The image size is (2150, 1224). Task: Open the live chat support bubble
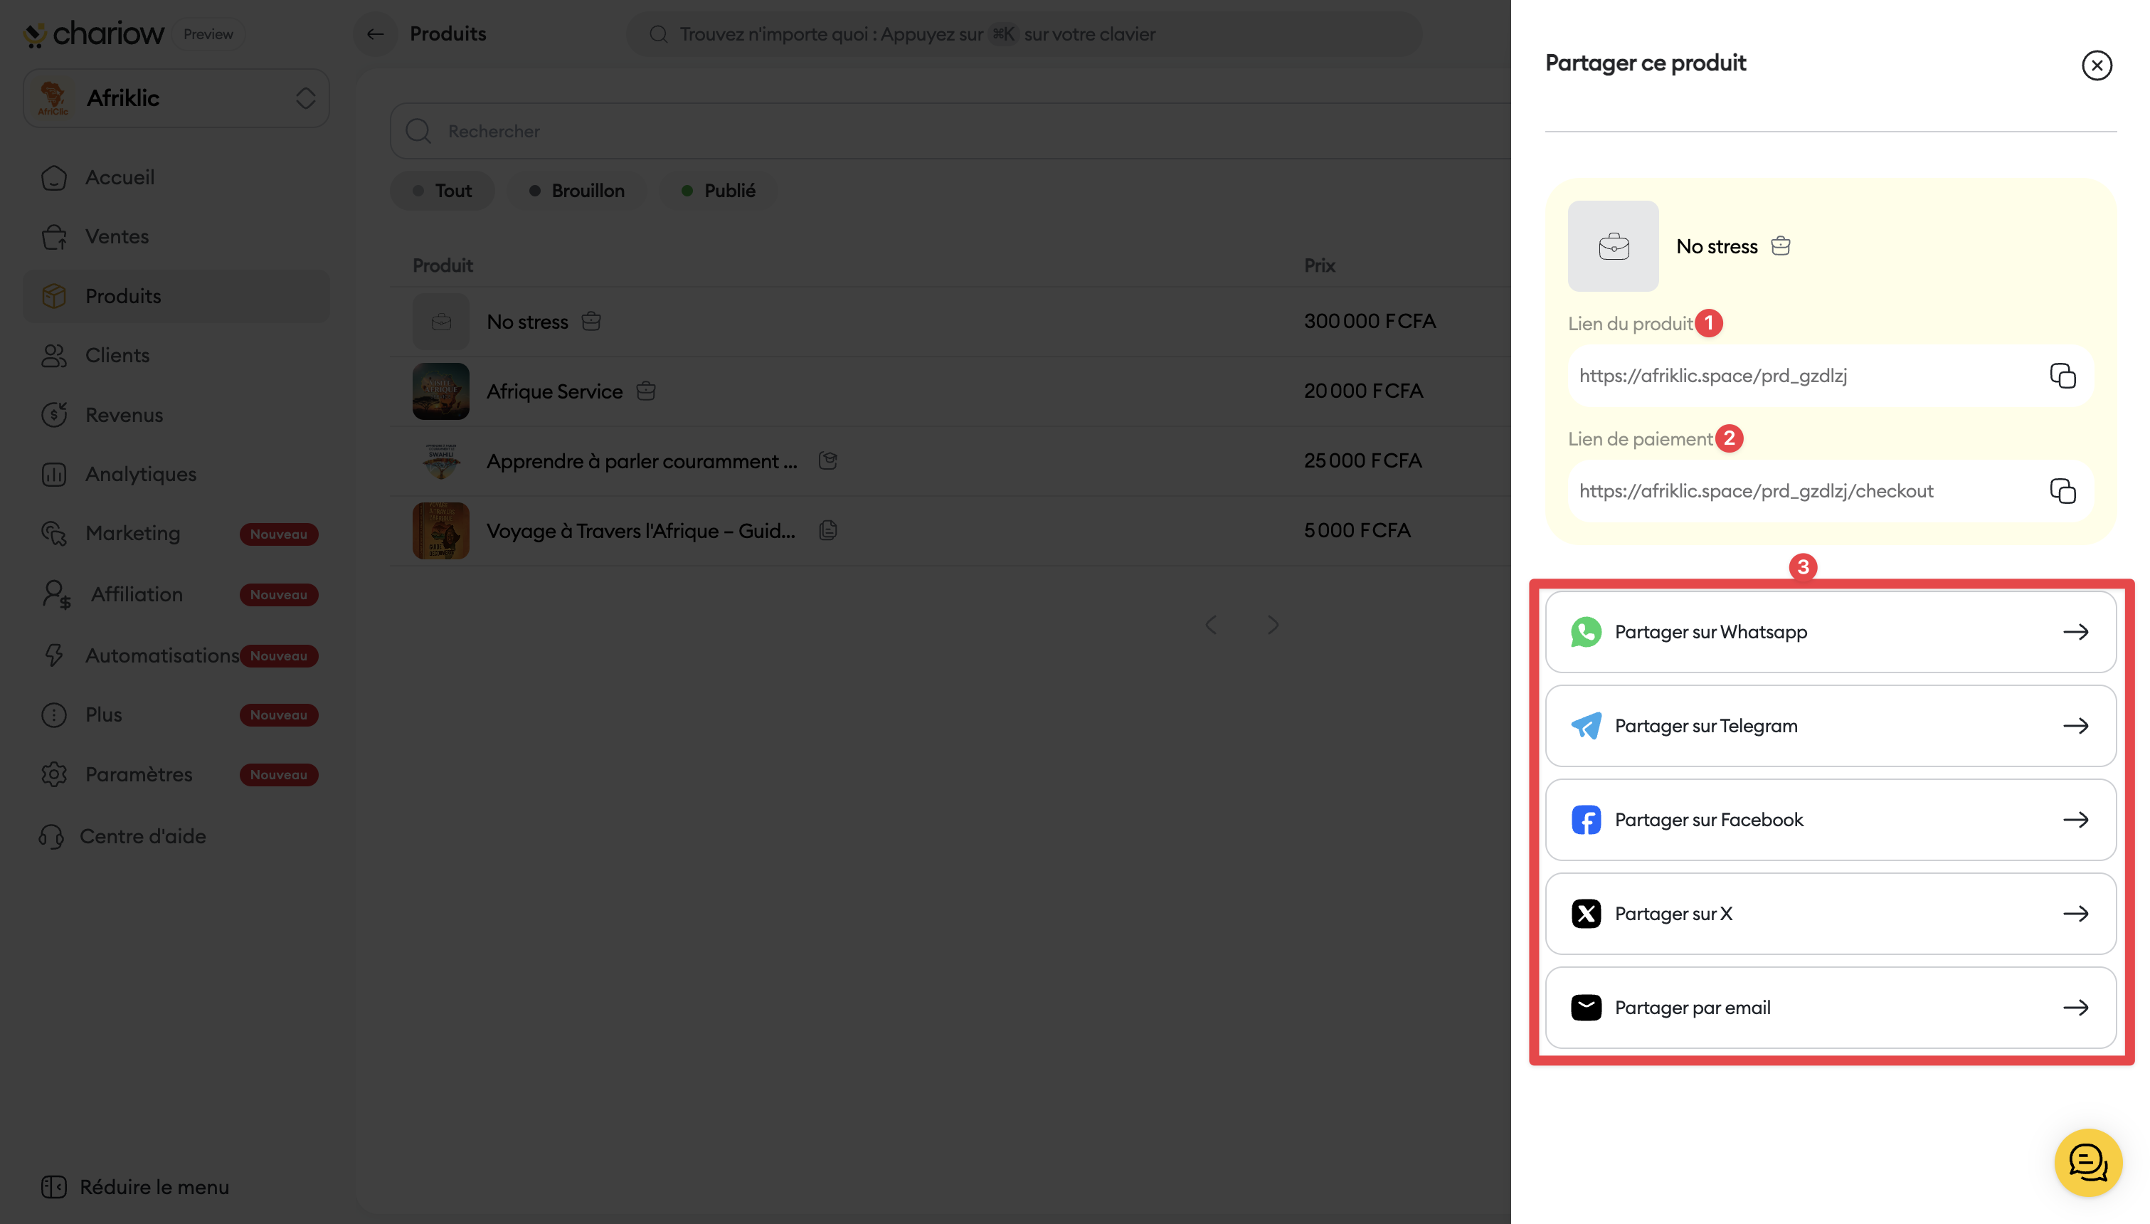tap(2087, 1163)
